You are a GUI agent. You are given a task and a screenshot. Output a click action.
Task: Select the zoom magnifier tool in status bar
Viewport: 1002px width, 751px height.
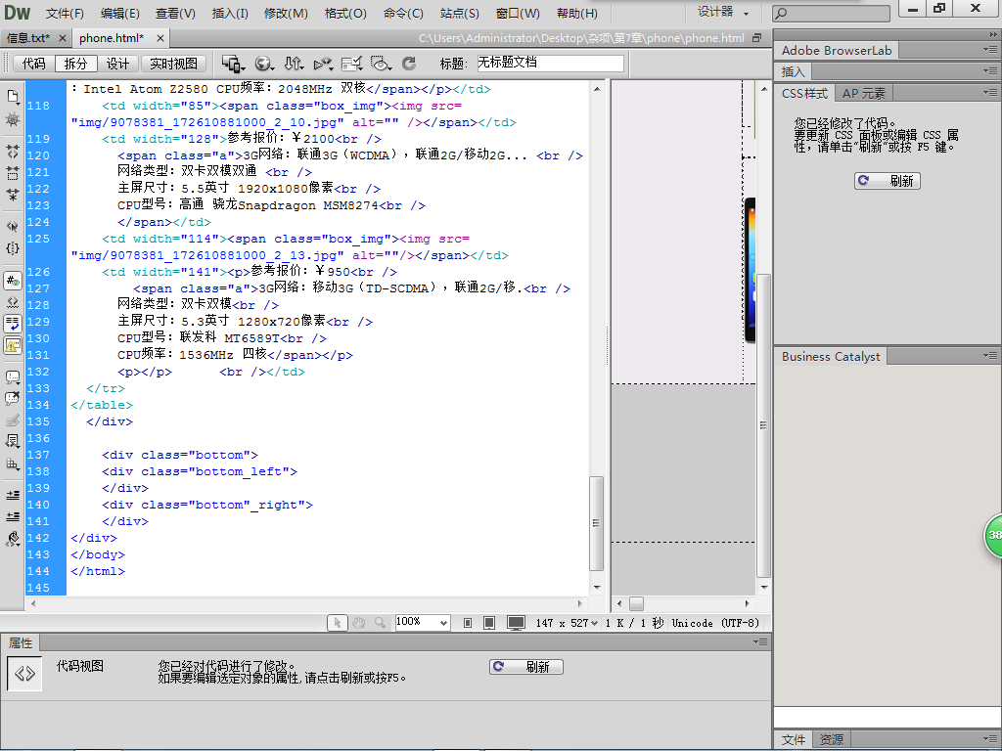(x=379, y=623)
